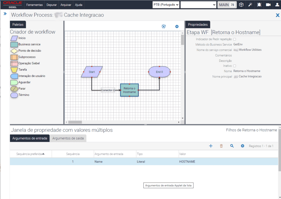Close the Workflow Process editor
This screenshot has height=199, width=281.
tap(278, 15)
